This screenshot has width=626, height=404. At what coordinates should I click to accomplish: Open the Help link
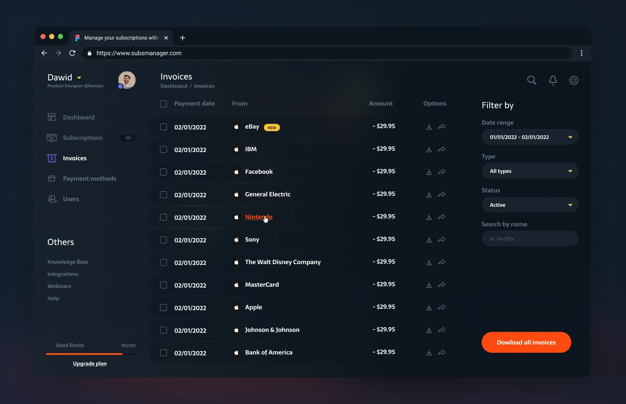(x=53, y=298)
